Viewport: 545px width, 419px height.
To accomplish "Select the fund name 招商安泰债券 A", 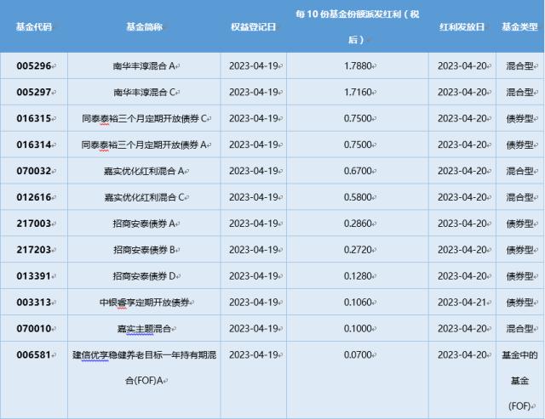I will click(144, 224).
